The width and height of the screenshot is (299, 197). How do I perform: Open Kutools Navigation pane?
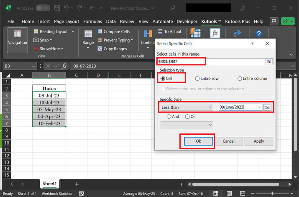17,40
